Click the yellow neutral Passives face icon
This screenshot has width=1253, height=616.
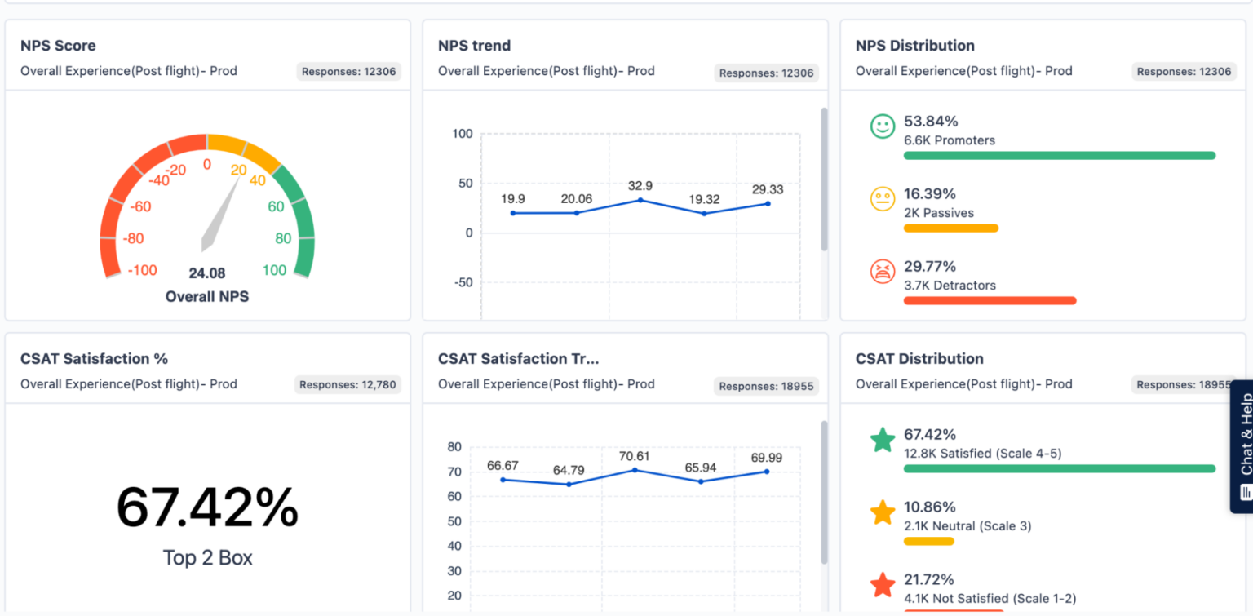883,199
